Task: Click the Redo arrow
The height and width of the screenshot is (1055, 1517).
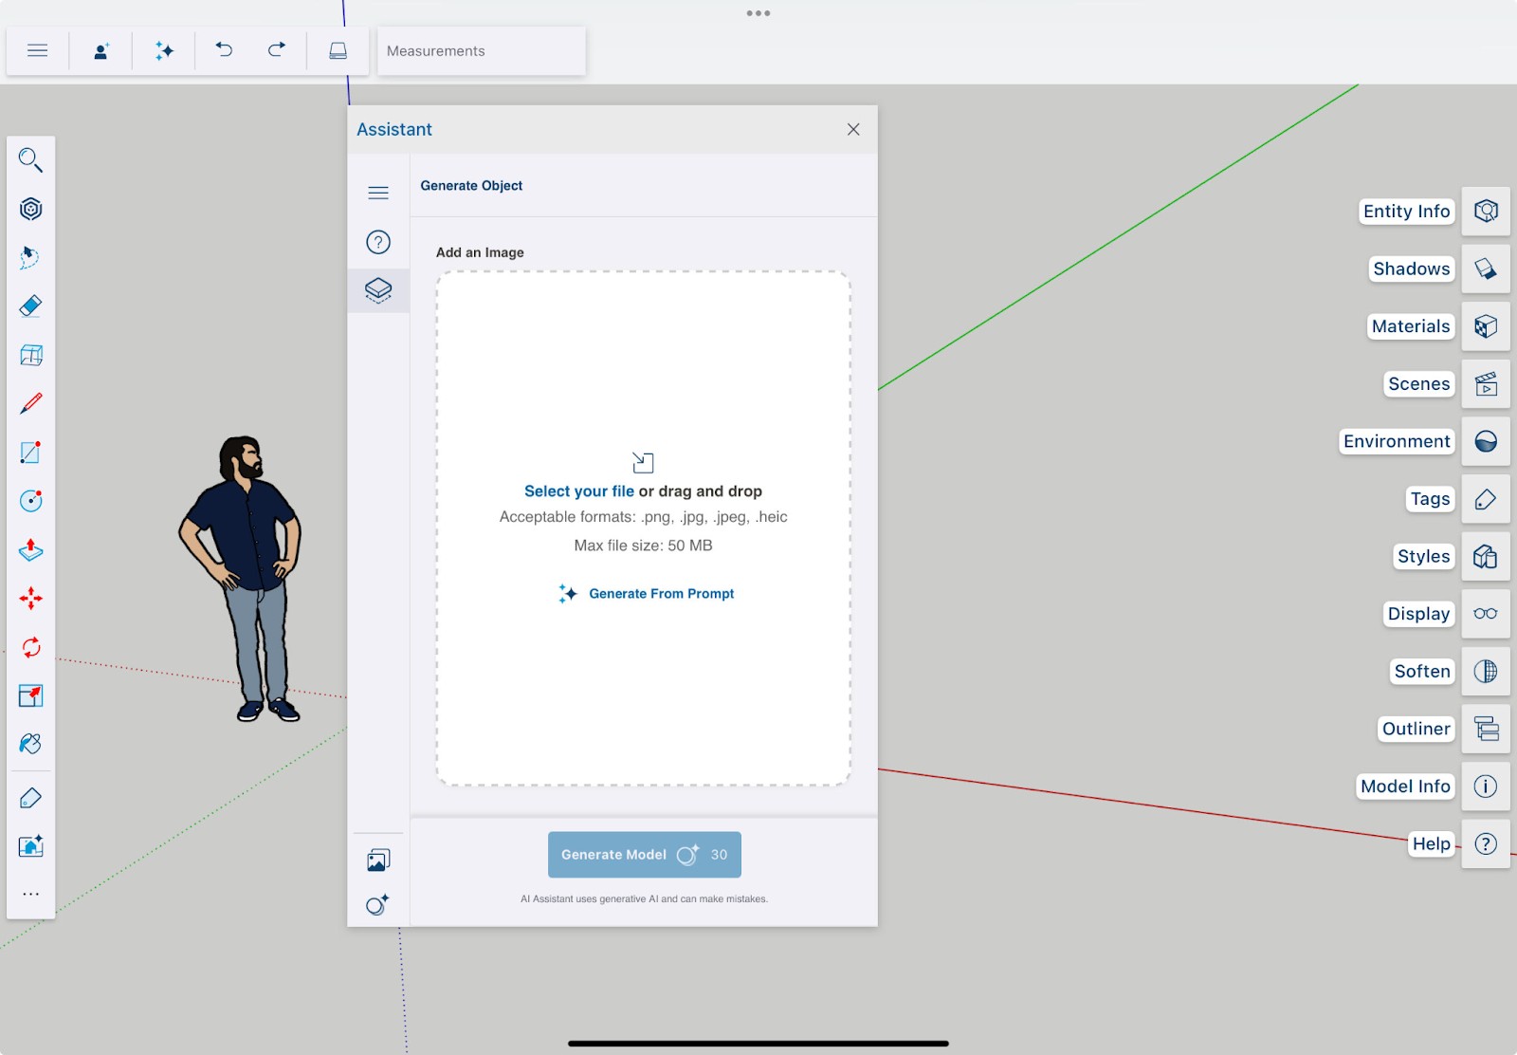Action: (276, 50)
